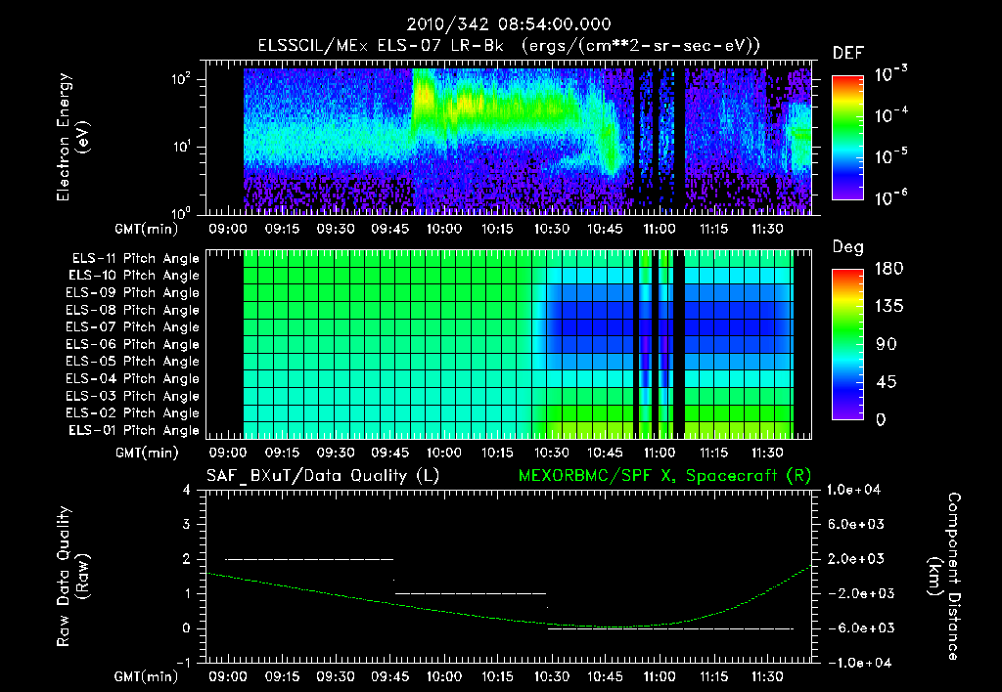Click 11:30 on the bottom panel time axis
This screenshot has height=692, width=1002.
[x=767, y=676]
